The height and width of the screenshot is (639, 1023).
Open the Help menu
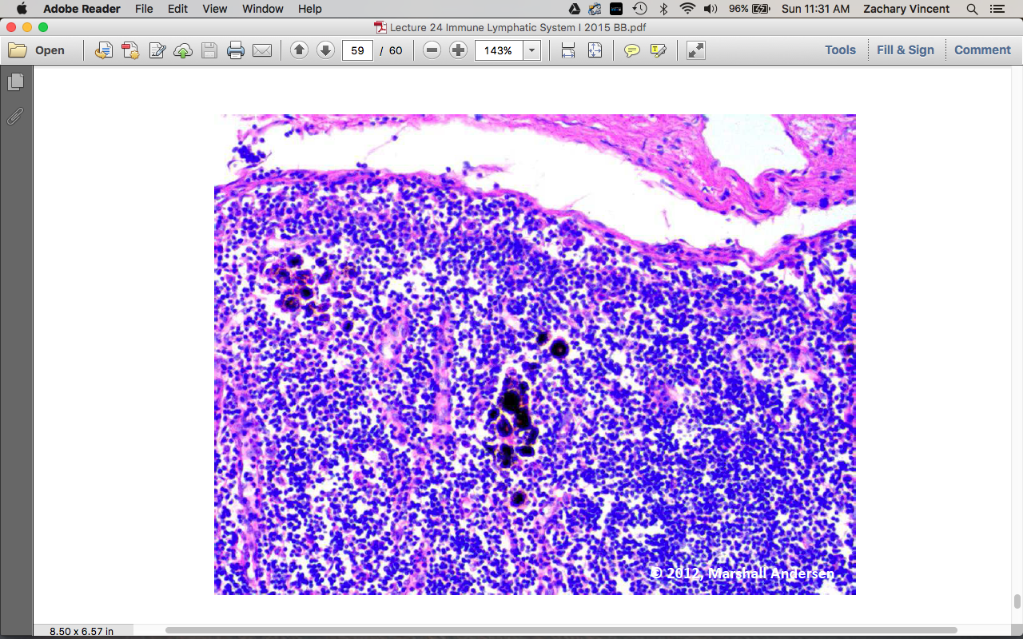click(309, 9)
